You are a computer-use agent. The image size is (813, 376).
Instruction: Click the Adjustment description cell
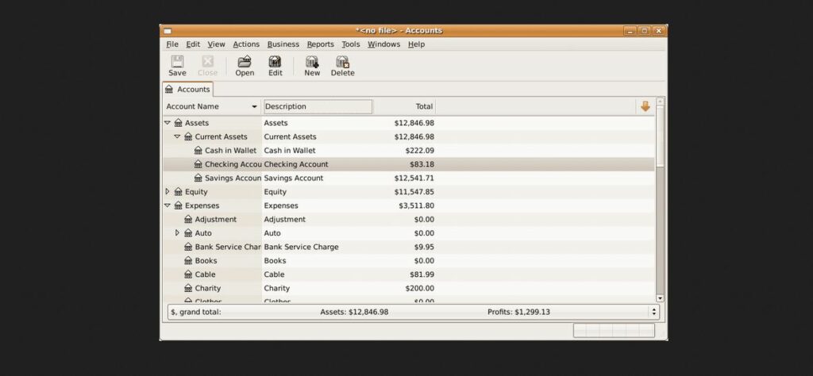(x=284, y=220)
